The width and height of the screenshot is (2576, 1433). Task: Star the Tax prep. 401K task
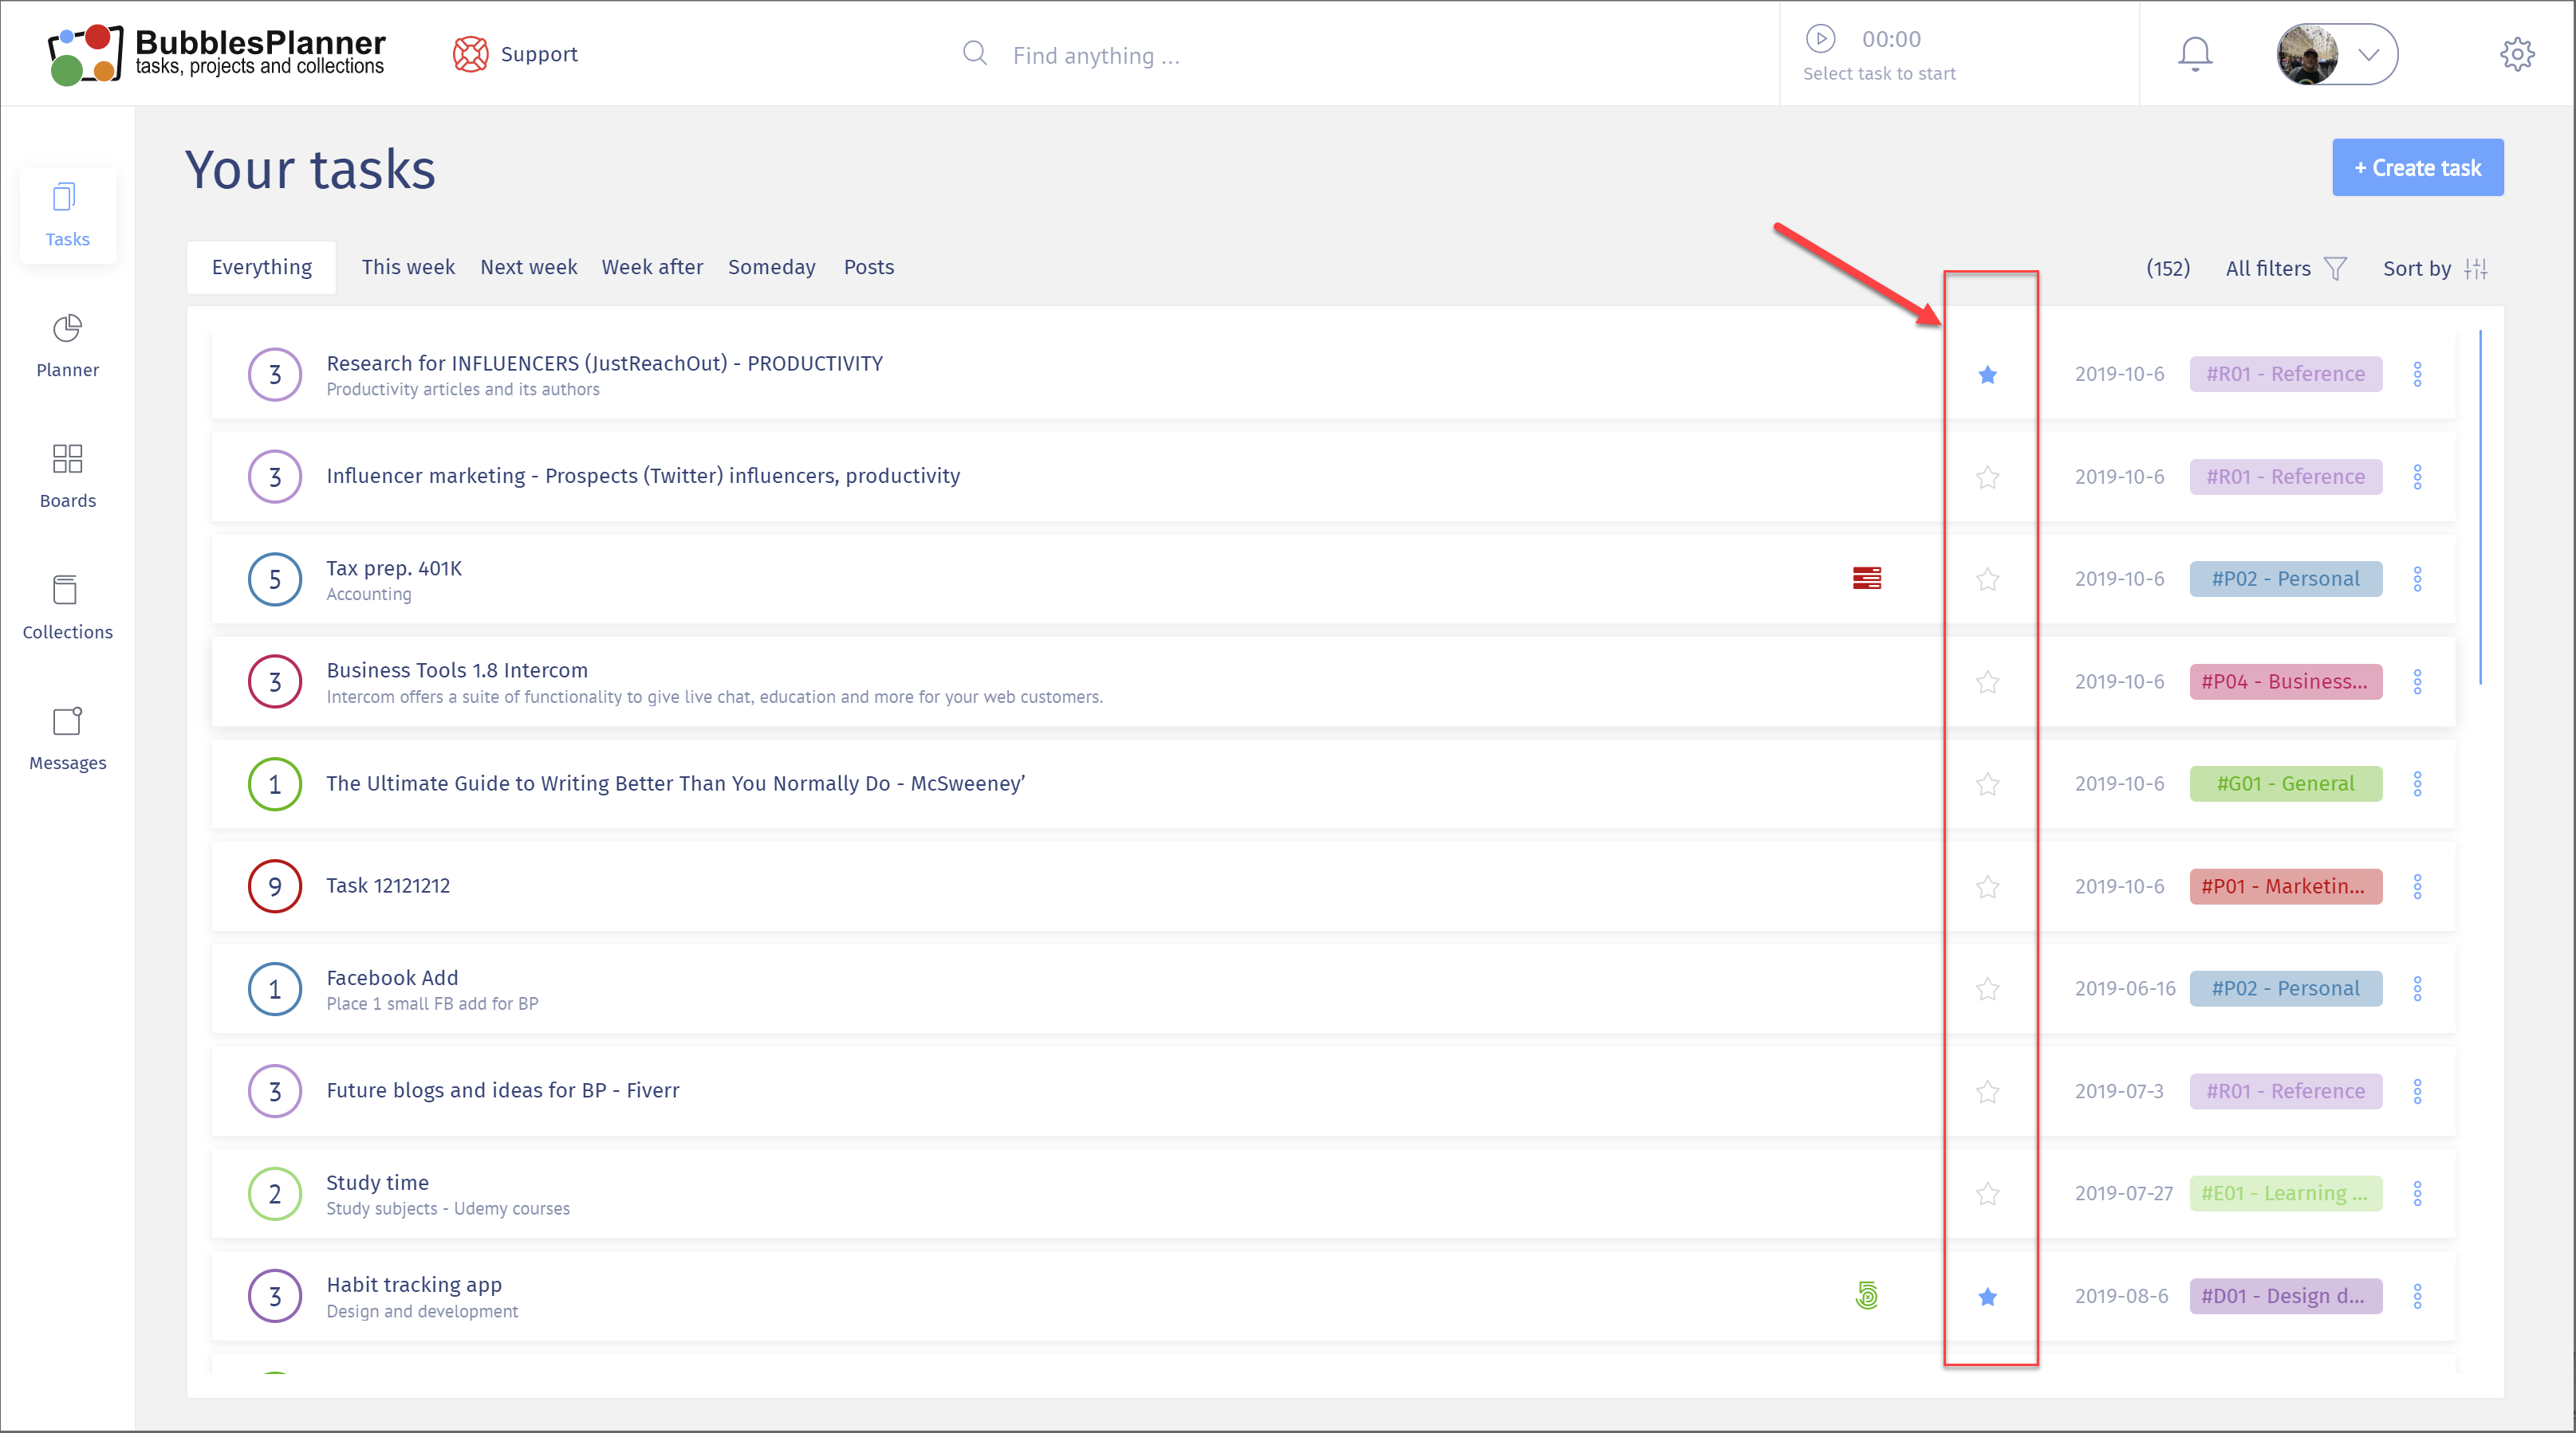(x=1987, y=579)
